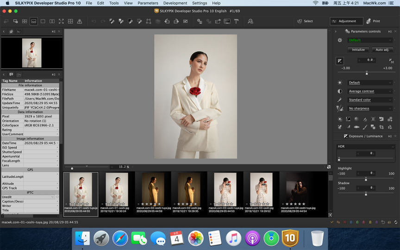400x250 pixels.
Task: Open the image search toolbar icon
Action: (250, 21)
